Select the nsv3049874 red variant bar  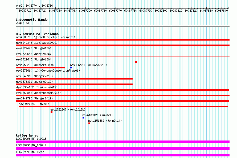(x=123, y=107)
